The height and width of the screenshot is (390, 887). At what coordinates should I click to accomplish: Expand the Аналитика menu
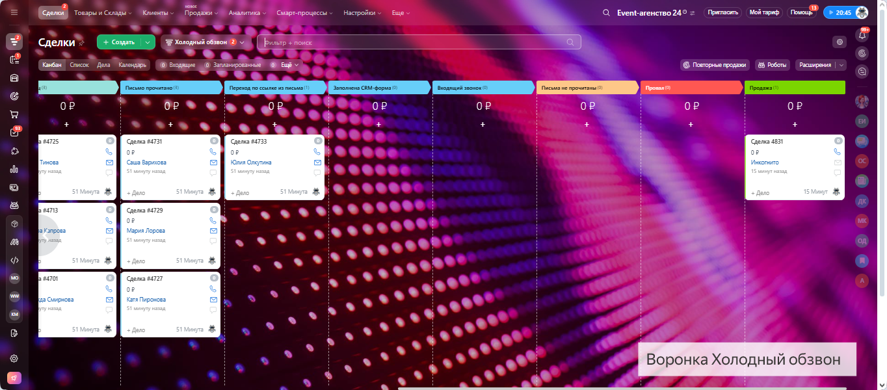(x=247, y=12)
